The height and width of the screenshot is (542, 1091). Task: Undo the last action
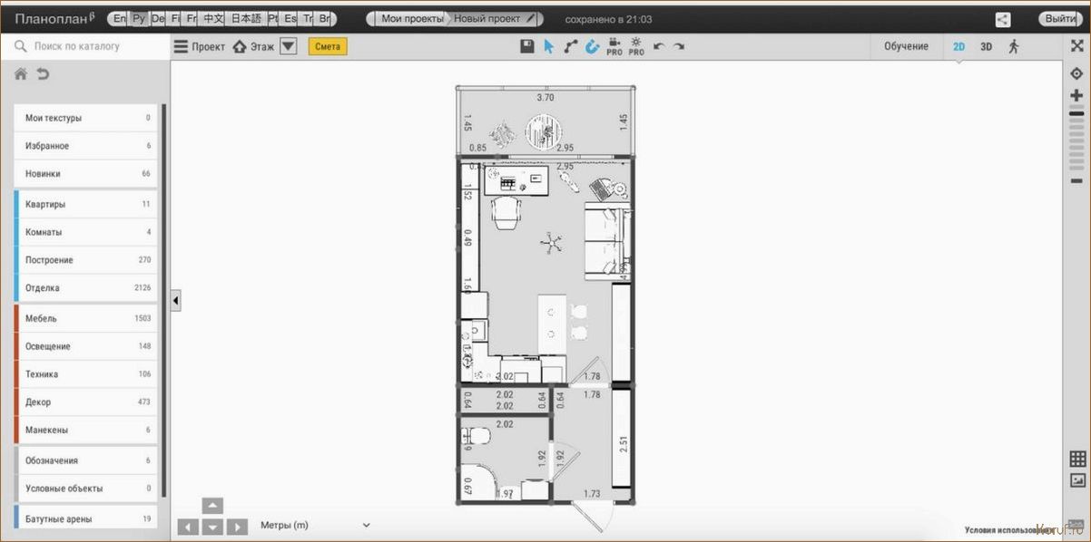[659, 46]
